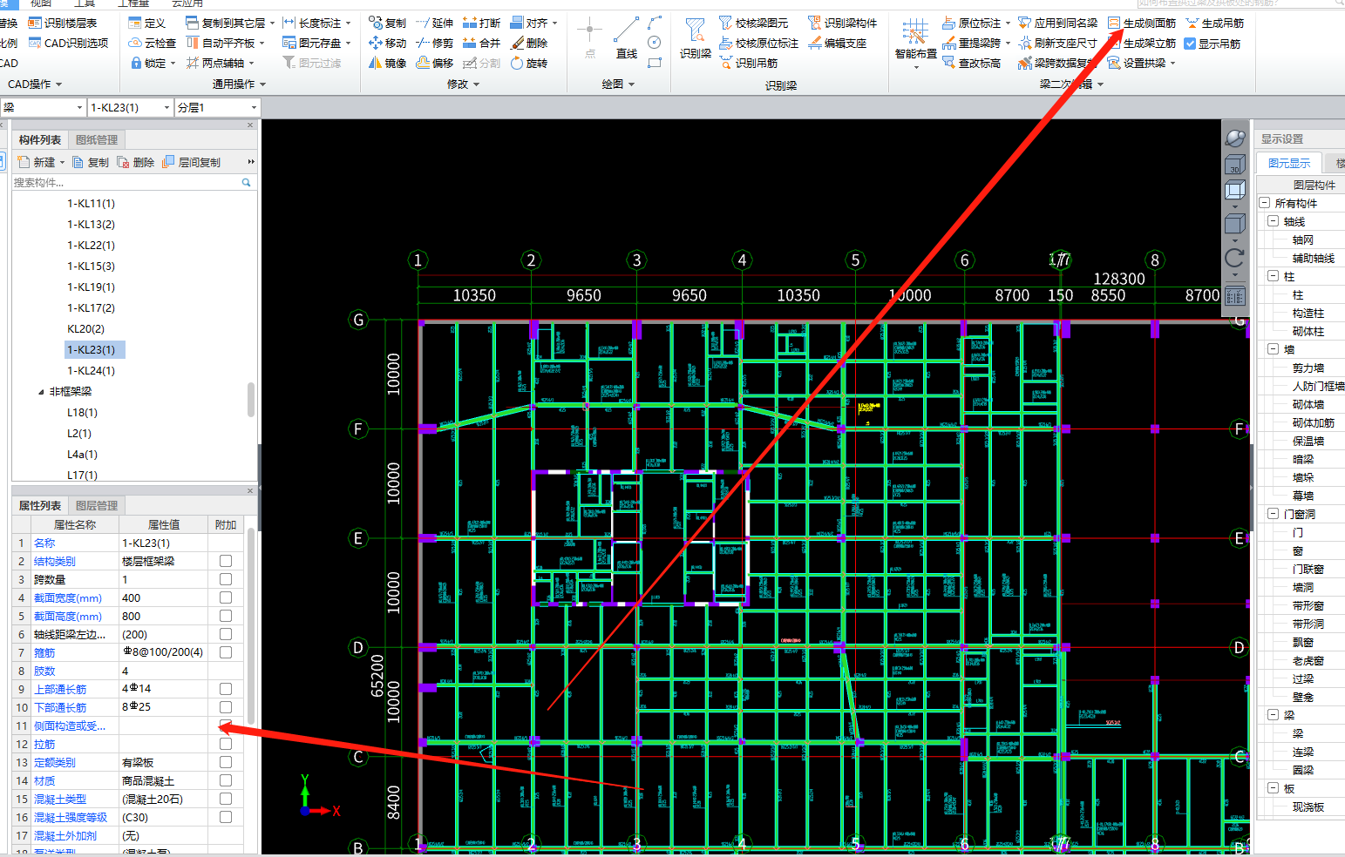Select the 合并 merge tool

click(481, 43)
